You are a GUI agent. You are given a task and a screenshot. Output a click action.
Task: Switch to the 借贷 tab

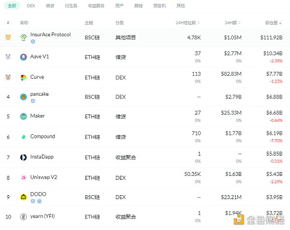click(50, 6)
